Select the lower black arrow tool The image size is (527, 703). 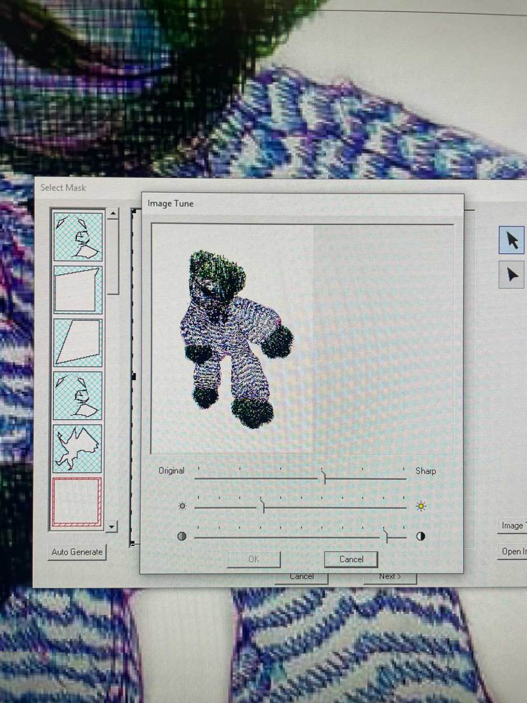(x=511, y=274)
